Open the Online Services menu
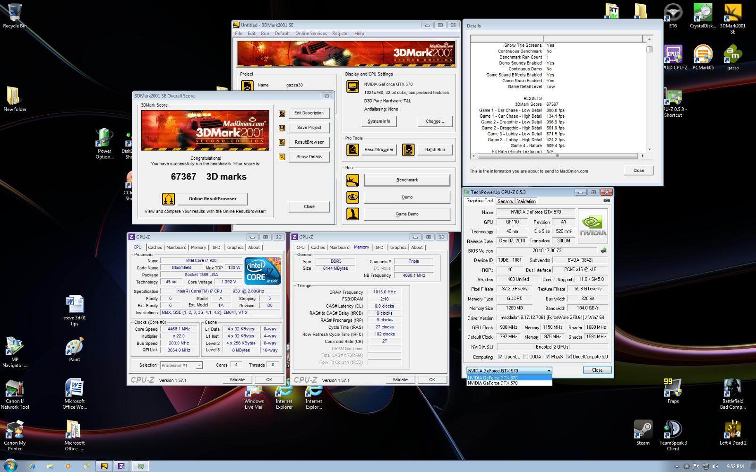Image resolution: width=756 pixels, height=472 pixels. (x=311, y=34)
